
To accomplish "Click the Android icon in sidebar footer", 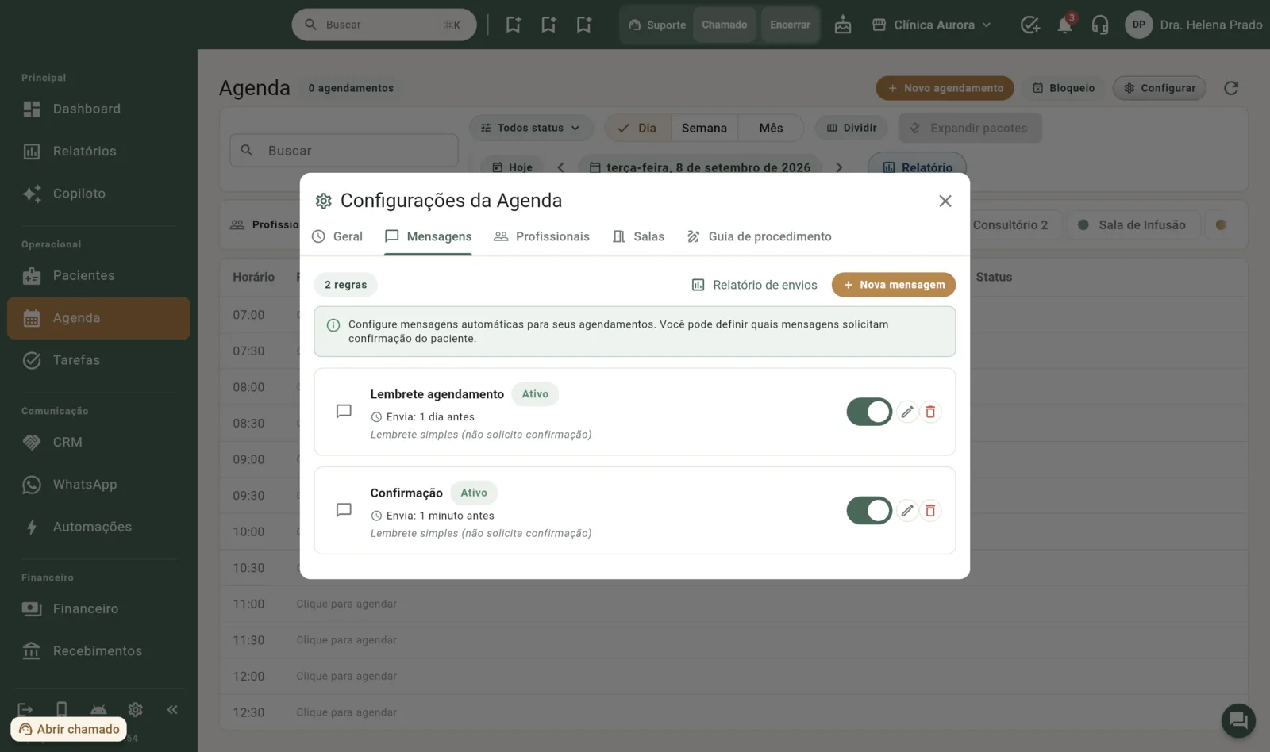I will tap(98, 709).
